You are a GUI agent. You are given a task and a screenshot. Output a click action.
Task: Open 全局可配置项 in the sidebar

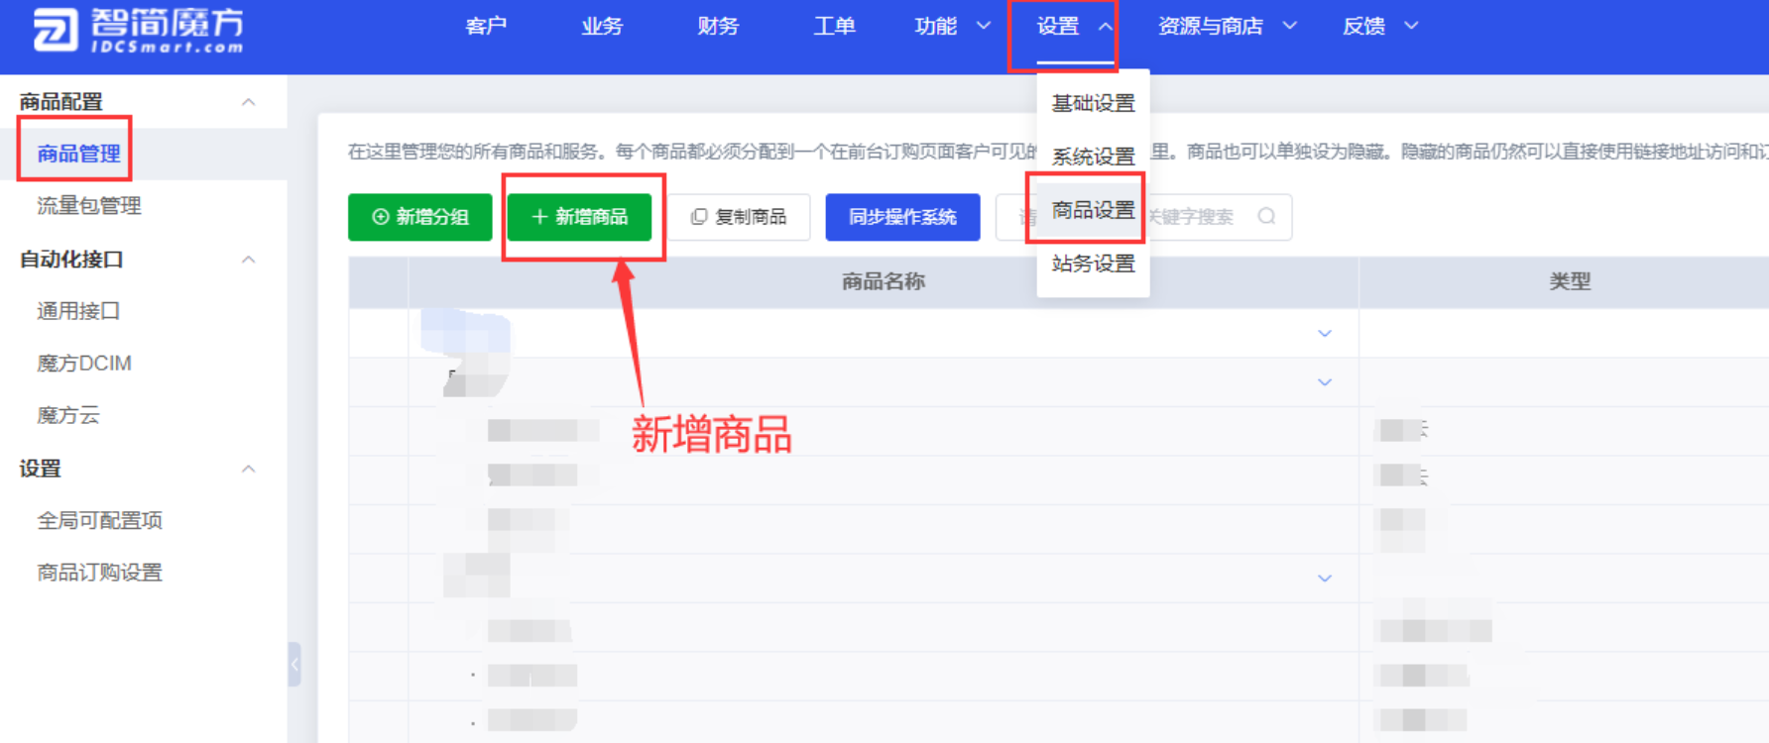click(x=99, y=520)
